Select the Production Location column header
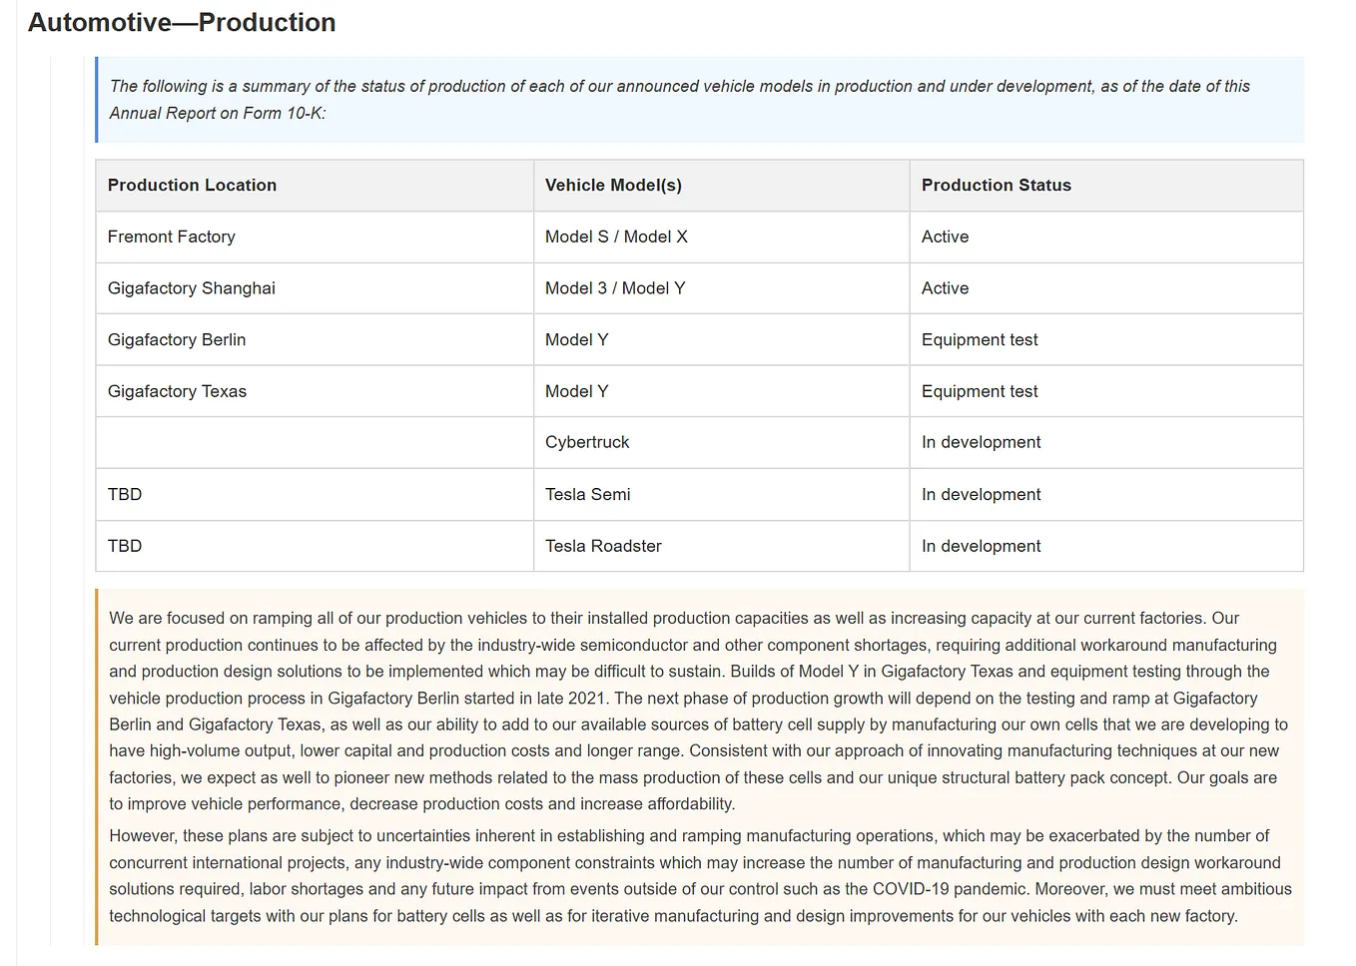 (x=192, y=185)
